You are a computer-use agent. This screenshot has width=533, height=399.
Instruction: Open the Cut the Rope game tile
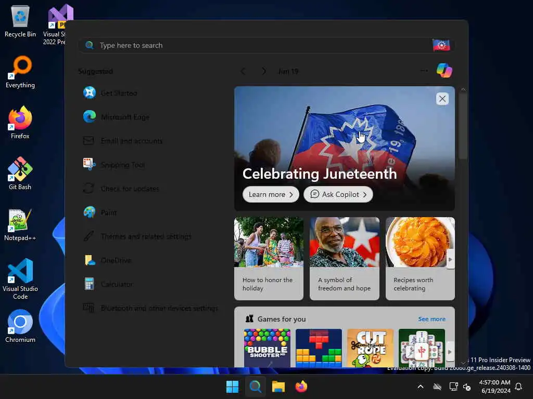click(x=370, y=348)
